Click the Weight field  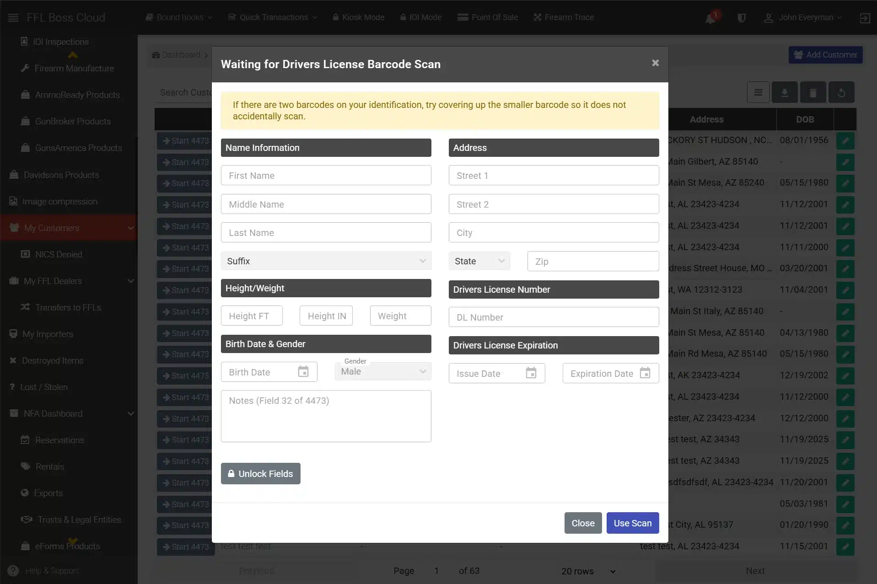tap(400, 316)
